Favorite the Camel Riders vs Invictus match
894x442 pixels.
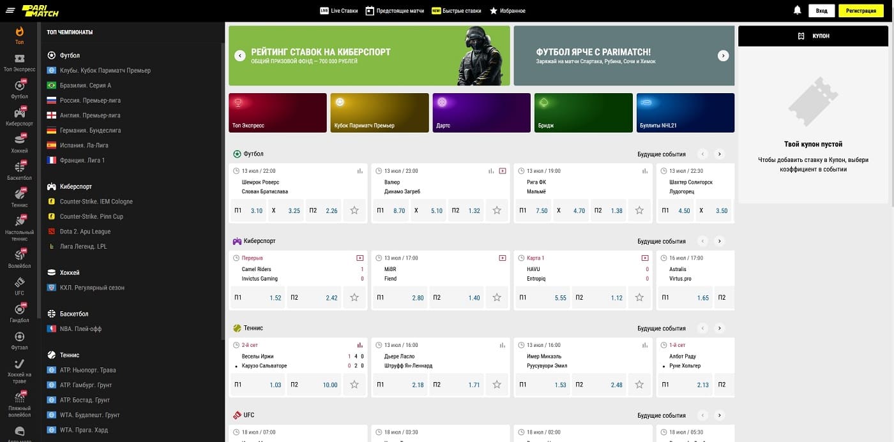tap(354, 297)
